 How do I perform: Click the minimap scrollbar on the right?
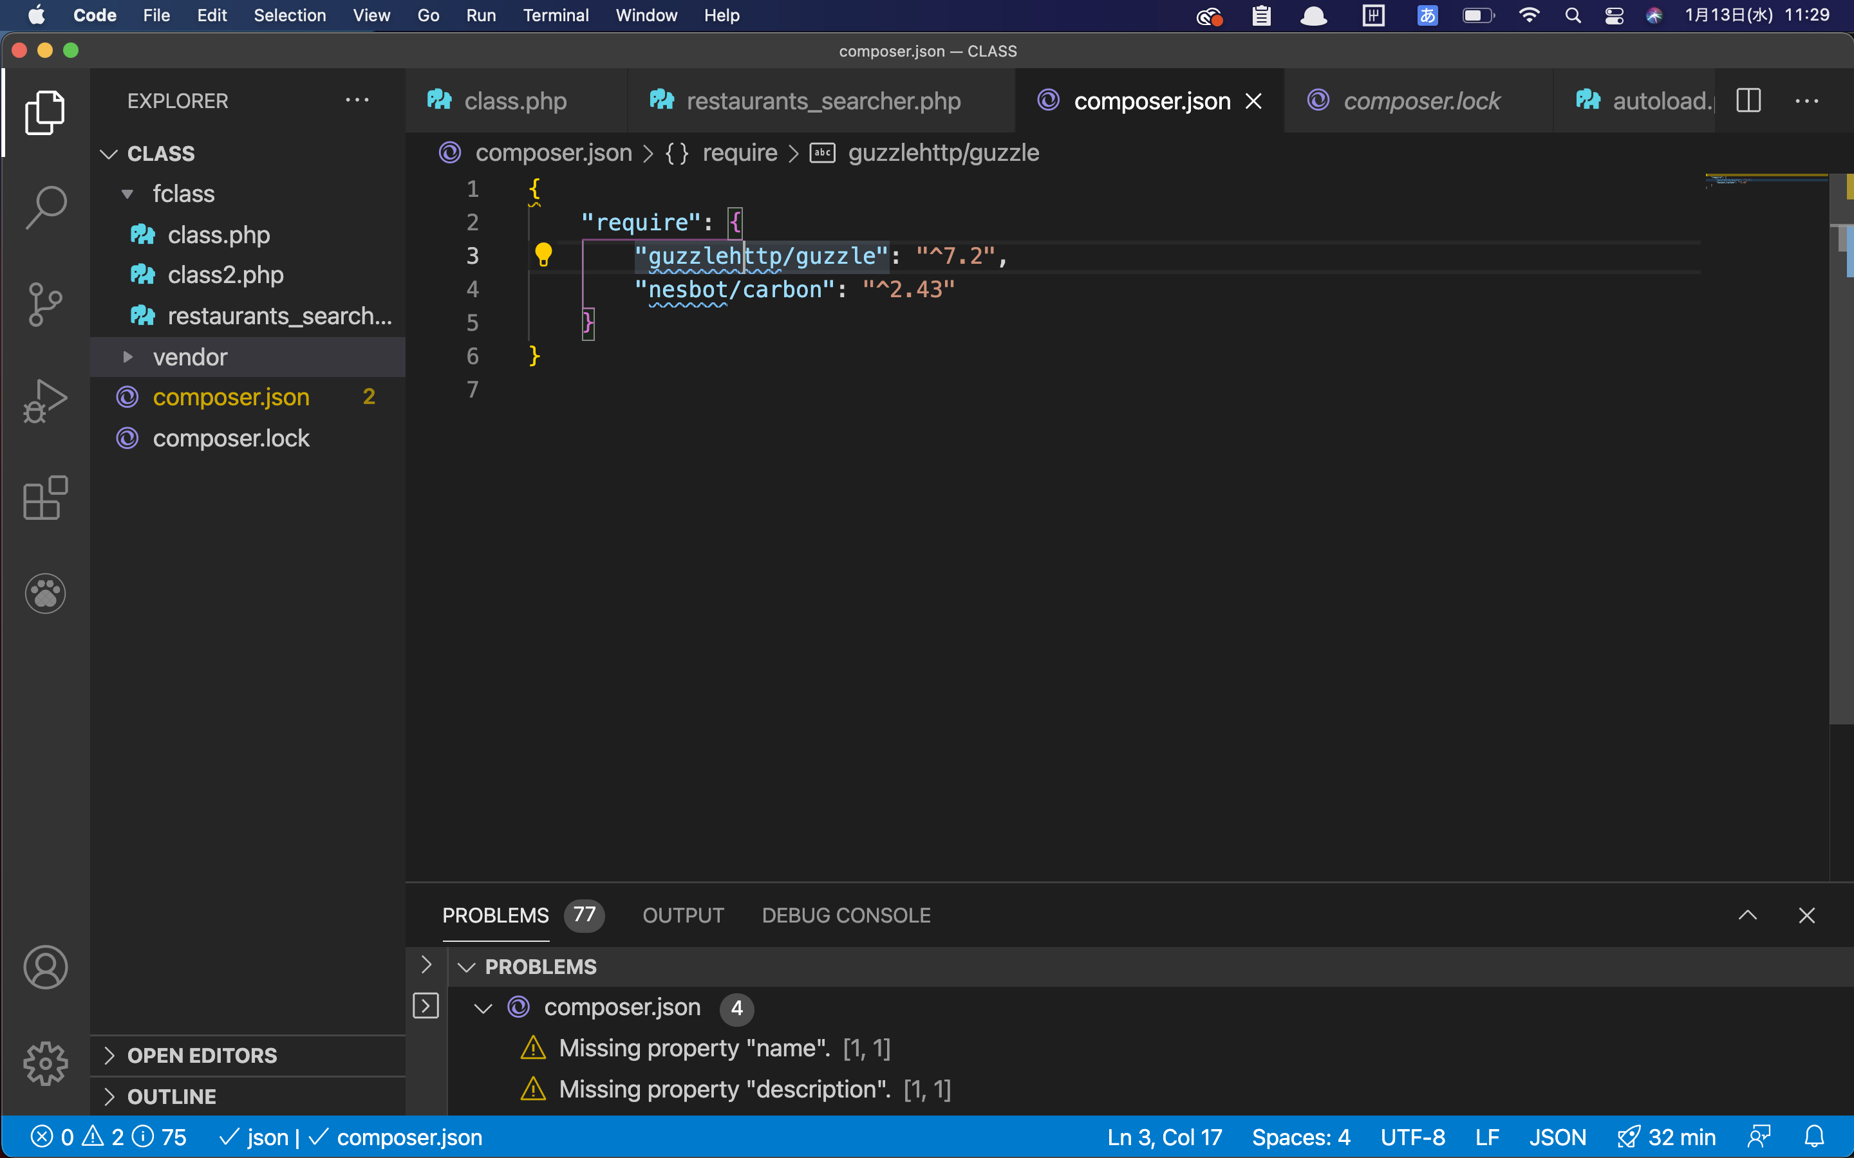1843,237
